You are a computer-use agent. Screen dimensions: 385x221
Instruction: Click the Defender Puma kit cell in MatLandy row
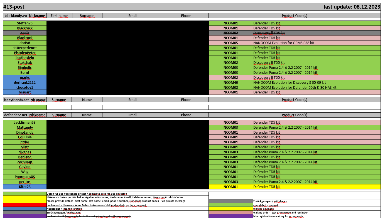click(x=317, y=128)
